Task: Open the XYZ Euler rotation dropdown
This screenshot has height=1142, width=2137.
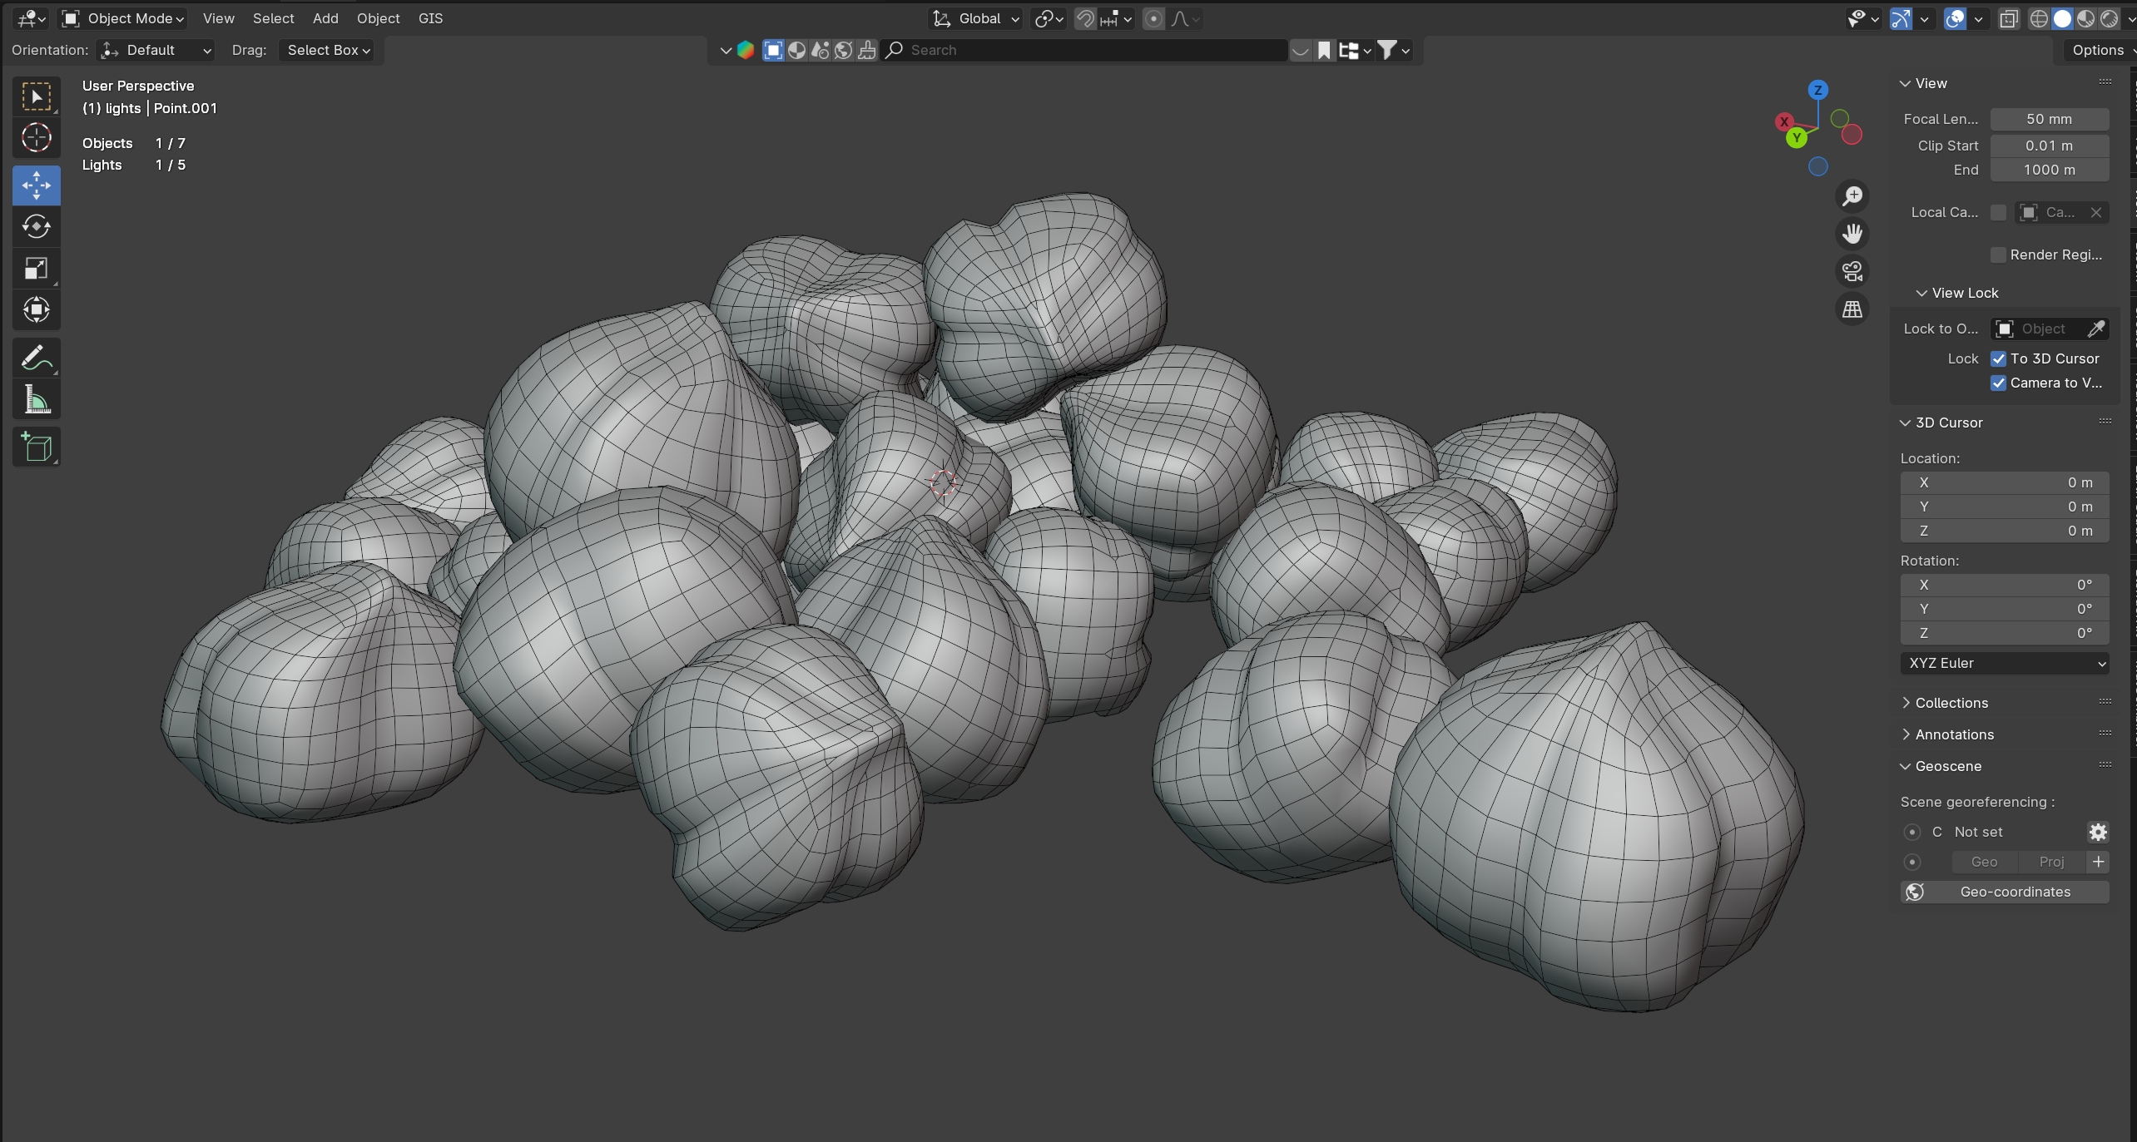Action: (2004, 663)
